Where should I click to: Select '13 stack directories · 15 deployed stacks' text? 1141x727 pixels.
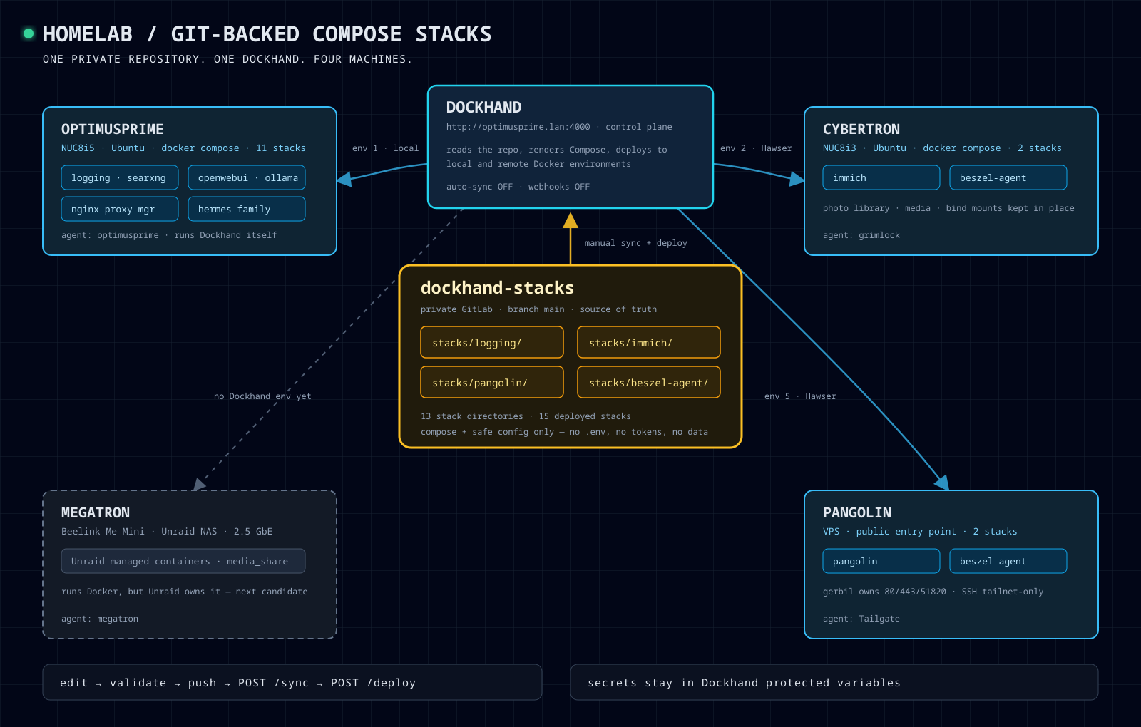point(526,416)
